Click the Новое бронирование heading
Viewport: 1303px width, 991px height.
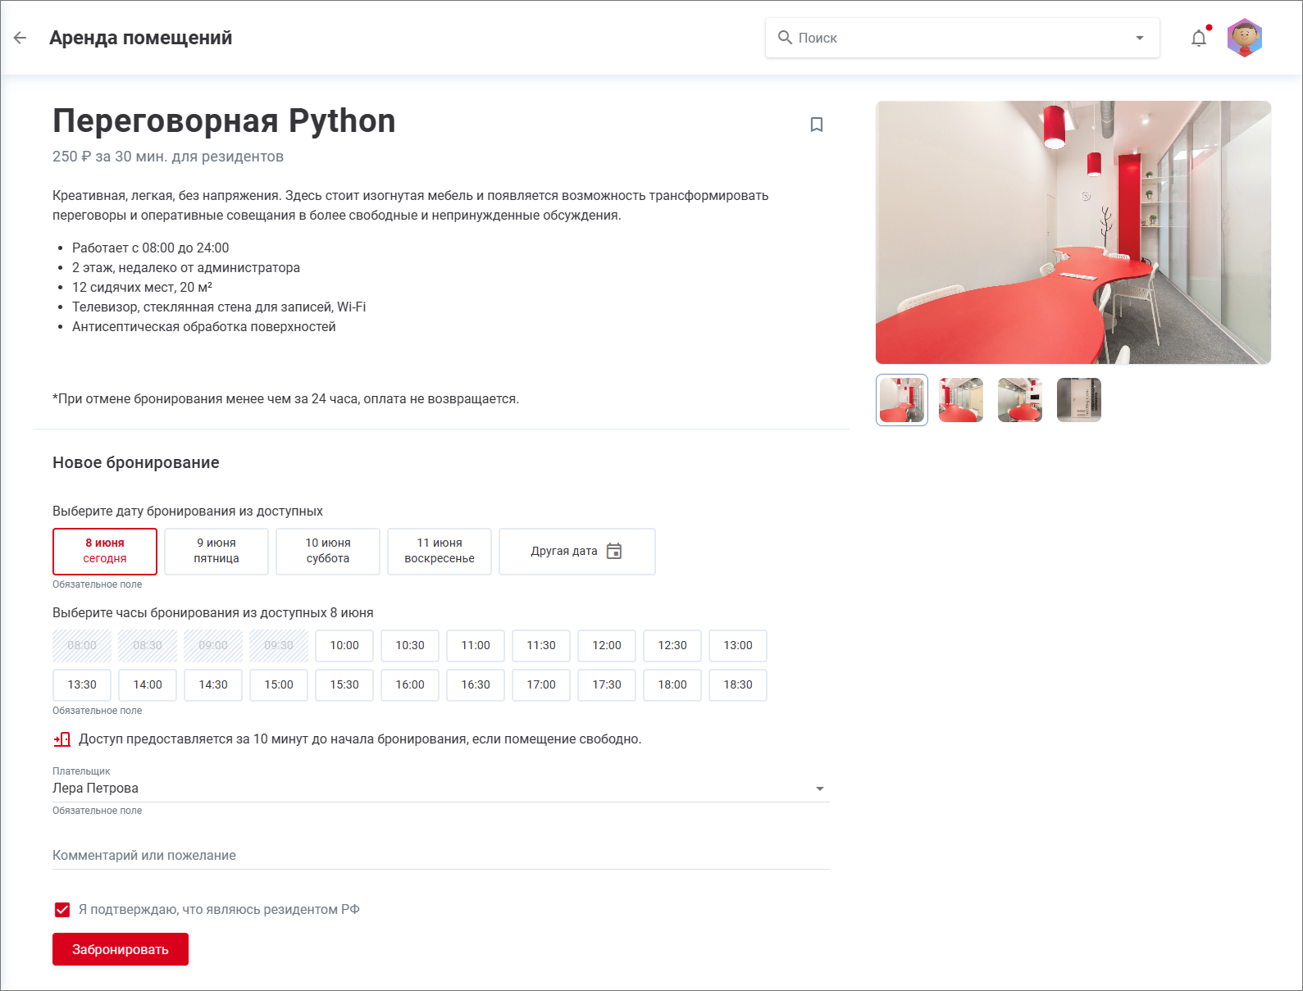(x=136, y=462)
